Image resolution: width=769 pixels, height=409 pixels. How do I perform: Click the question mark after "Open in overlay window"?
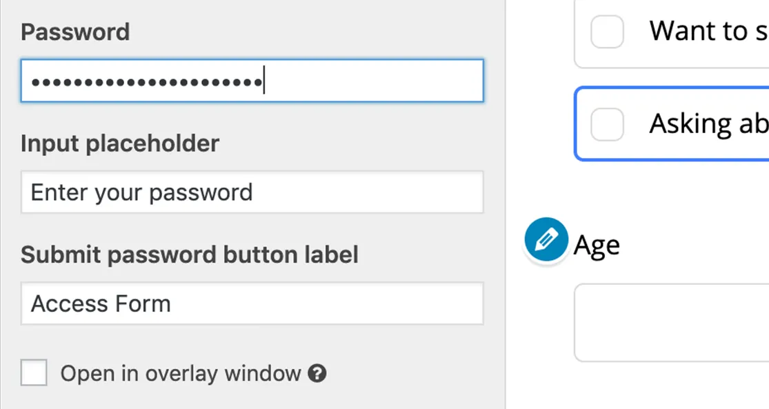coord(317,373)
